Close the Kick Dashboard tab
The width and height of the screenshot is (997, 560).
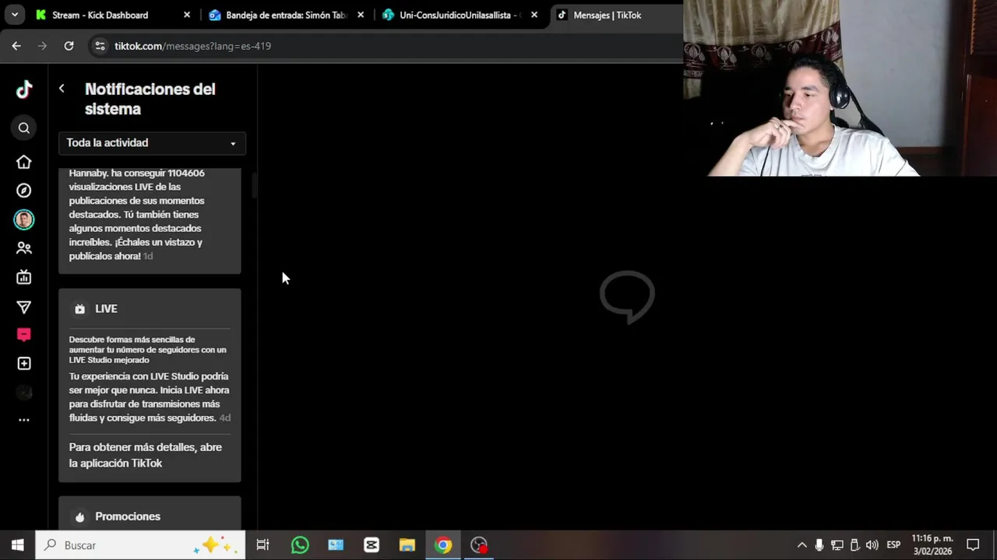187,15
